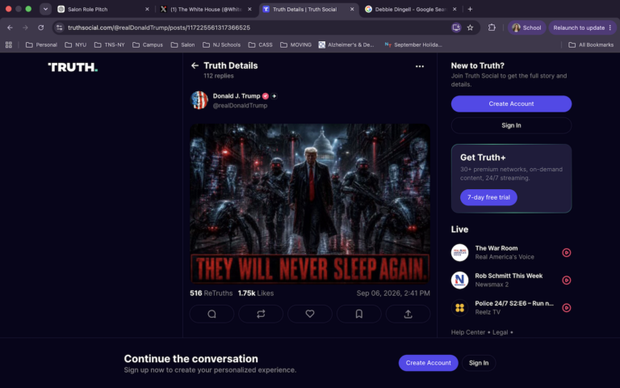Bookmark this page with the star icon

click(x=470, y=27)
